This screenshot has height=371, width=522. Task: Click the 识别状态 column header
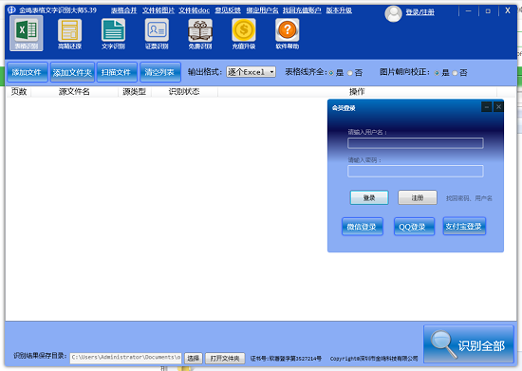pos(184,91)
